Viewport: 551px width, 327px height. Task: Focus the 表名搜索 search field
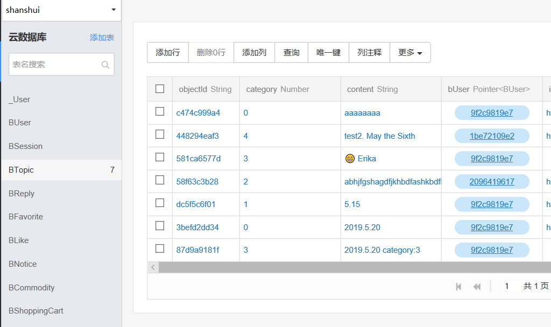tap(61, 65)
